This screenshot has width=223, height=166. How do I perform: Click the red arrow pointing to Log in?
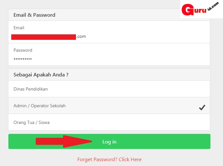pos(64,141)
